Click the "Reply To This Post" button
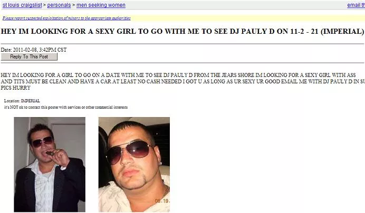The height and width of the screenshot is (213, 365). [x=29, y=56]
